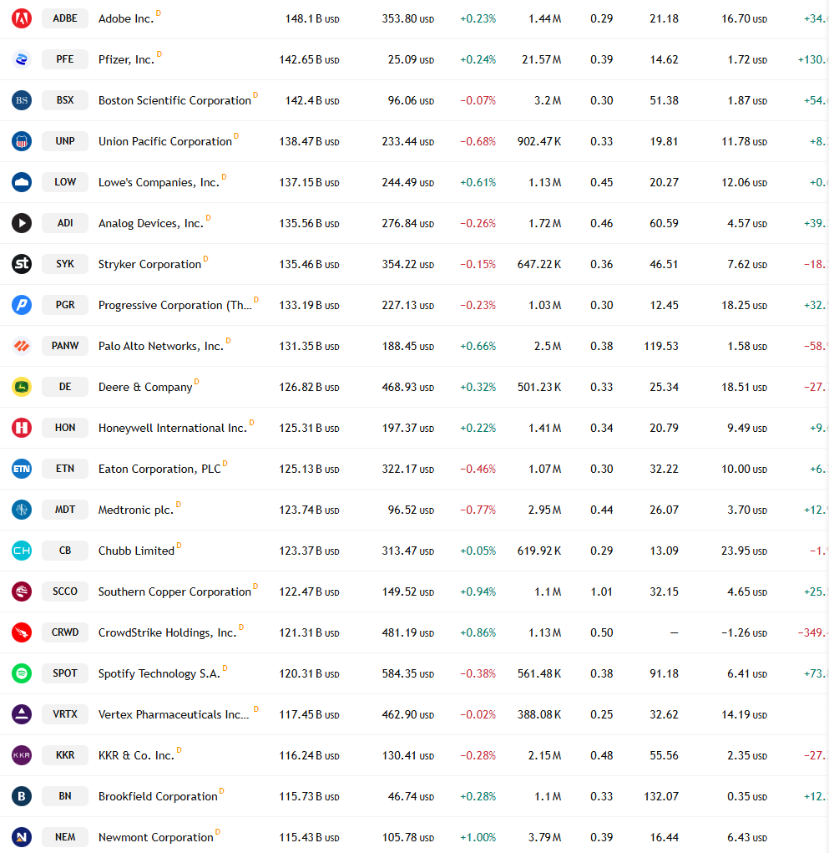The width and height of the screenshot is (829, 853).
Task: Click the Boston Scientific logo icon
Action: [x=22, y=100]
